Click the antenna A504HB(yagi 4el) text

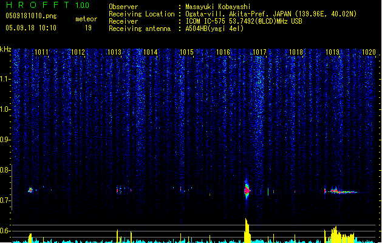(214, 29)
